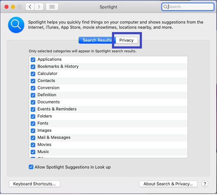Close the Spotlight window
The image size is (217, 195).
(x=7, y=7)
